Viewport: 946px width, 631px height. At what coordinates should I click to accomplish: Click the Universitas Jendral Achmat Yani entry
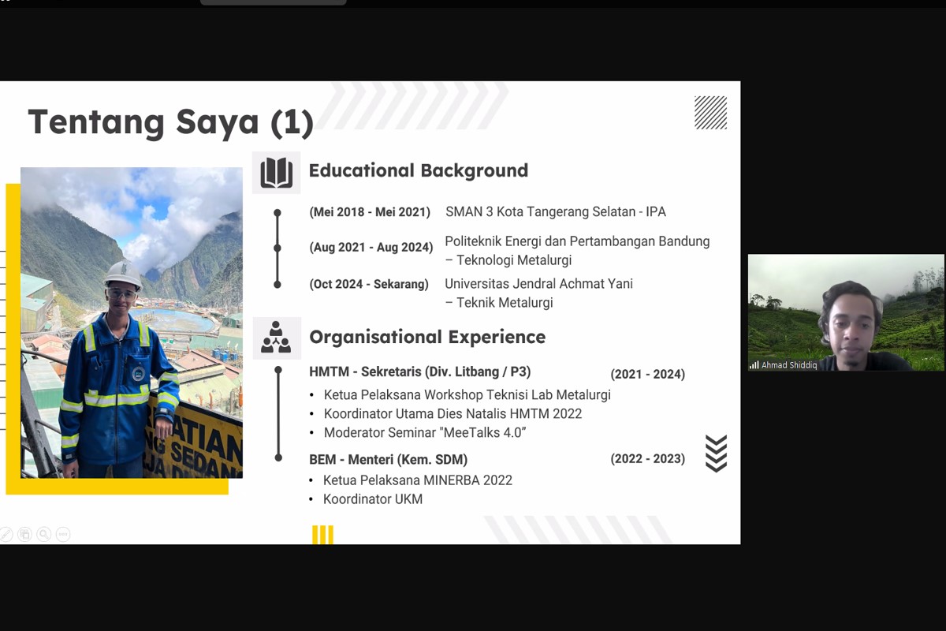tap(538, 284)
